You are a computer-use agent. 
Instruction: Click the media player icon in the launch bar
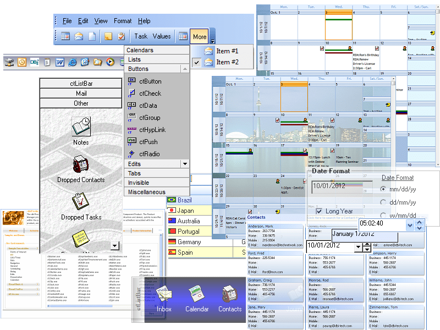(111, 62)
